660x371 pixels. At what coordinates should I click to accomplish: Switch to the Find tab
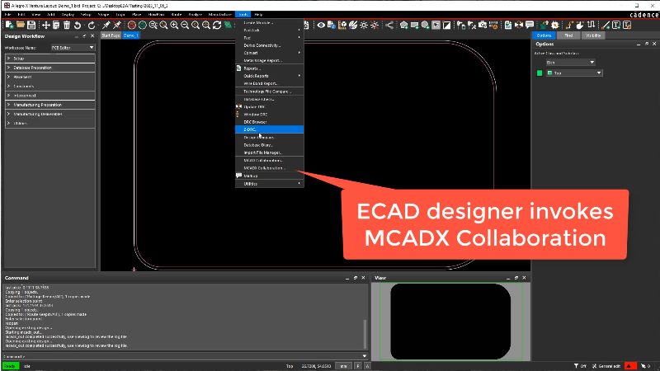click(568, 35)
